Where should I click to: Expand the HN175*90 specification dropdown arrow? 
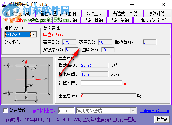click(x=34, y=35)
